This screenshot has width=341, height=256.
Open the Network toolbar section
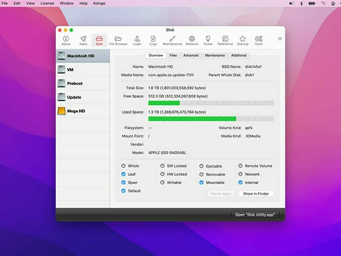(192, 40)
